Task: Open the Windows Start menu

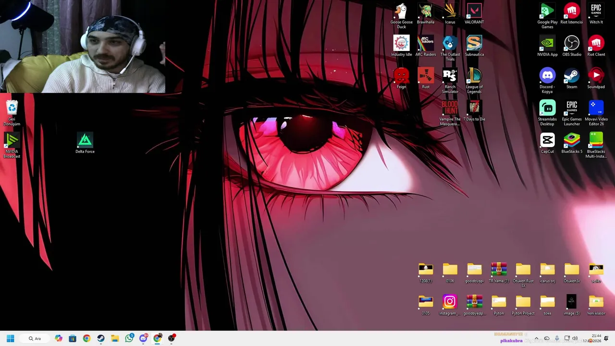Action: pos(10,338)
